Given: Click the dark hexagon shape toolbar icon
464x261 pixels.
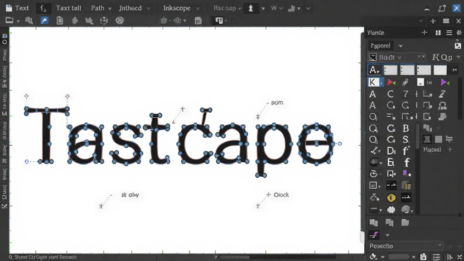Looking at the screenshot, I should (164, 20).
